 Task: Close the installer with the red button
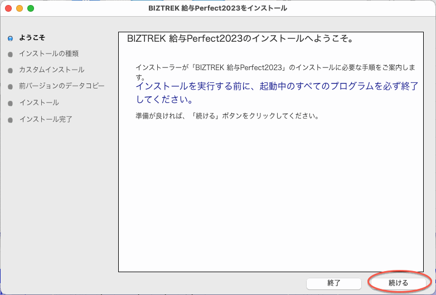[x=8, y=8]
